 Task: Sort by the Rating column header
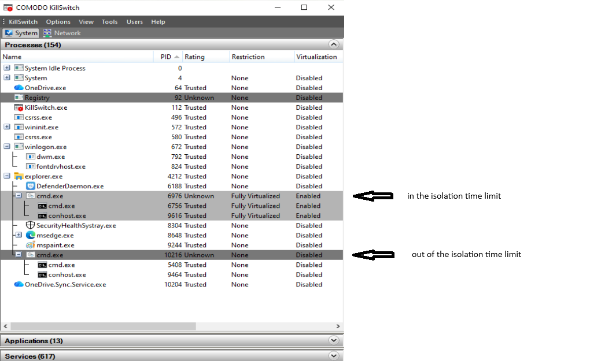(206, 57)
